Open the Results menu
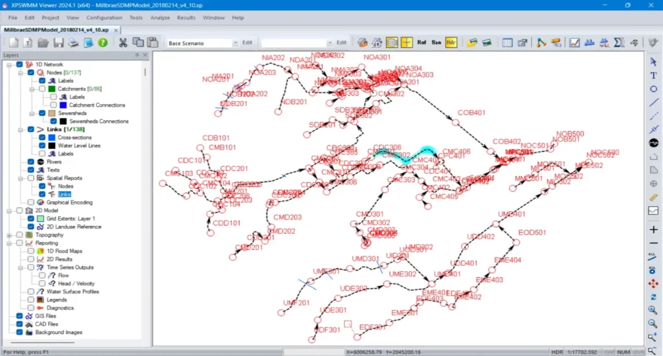The width and height of the screenshot is (663, 356). [x=186, y=17]
